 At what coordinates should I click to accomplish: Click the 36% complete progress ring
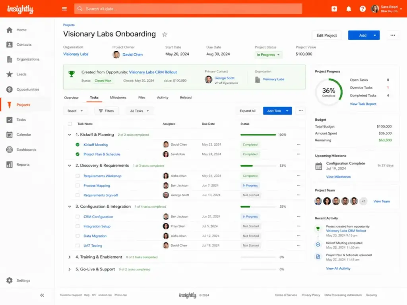point(329,92)
